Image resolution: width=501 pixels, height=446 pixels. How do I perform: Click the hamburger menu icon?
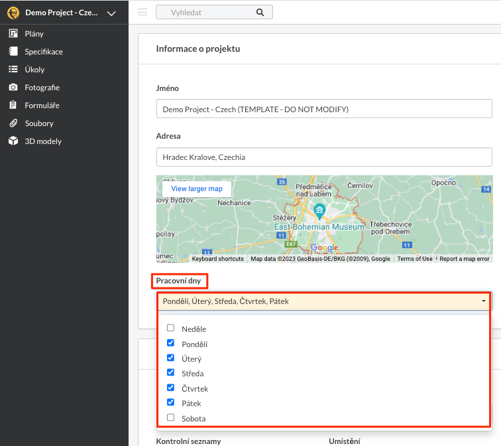tap(142, 12)
